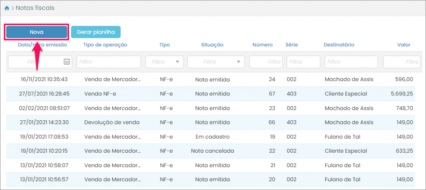
Task: Open the calendar date picker icon
Action: point(67,62)
